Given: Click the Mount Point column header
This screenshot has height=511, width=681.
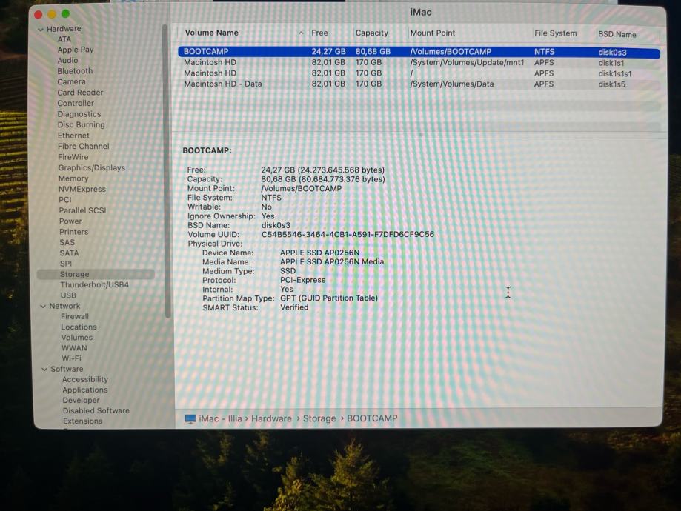Looking at the screenshot, I should click(x=433, y=33).
